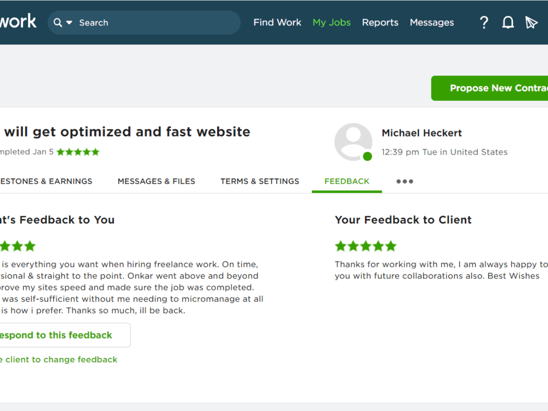548x411 pixels.
Task: Ask the client to change feedback link
Action: point(59,359)
